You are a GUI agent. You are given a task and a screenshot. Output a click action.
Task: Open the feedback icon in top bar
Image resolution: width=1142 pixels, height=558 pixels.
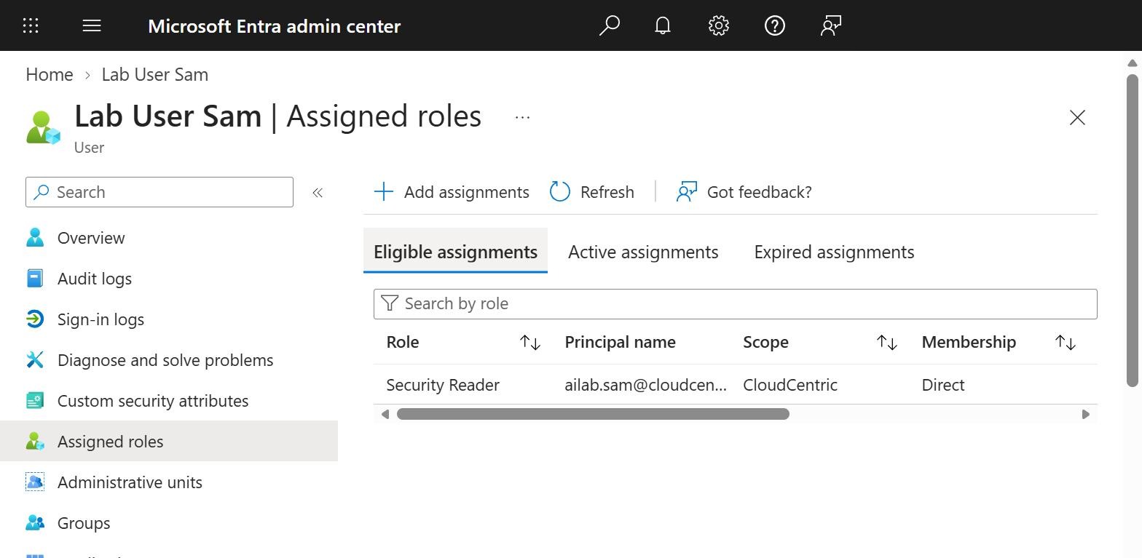[x=831, y=25]
